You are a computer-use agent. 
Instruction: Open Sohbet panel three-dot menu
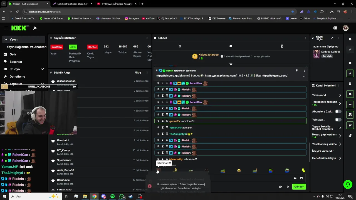click(305, 38)
